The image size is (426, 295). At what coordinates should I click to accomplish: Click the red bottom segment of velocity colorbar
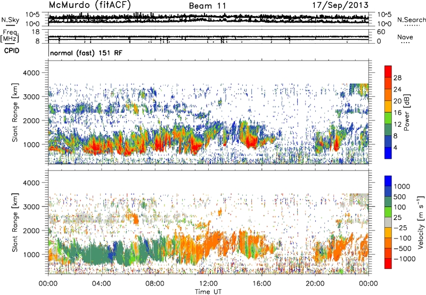388,264
